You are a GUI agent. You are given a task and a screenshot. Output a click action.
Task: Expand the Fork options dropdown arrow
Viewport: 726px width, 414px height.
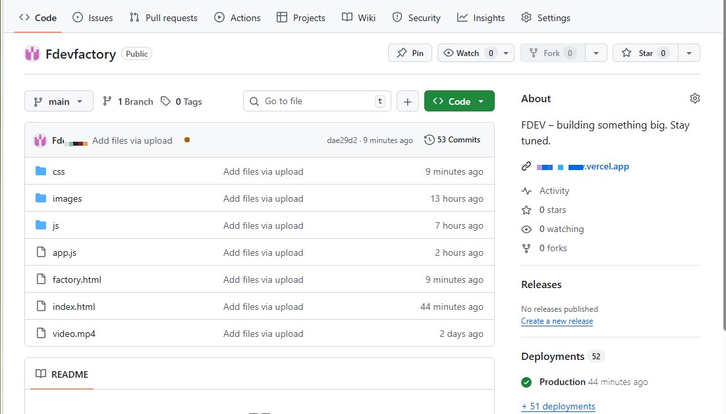(x=596, y=53)
